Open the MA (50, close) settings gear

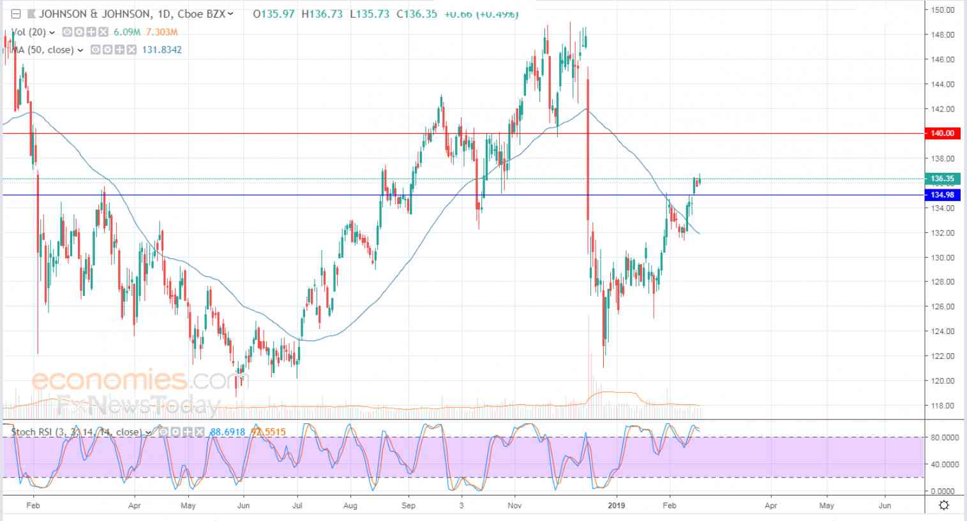109,48
